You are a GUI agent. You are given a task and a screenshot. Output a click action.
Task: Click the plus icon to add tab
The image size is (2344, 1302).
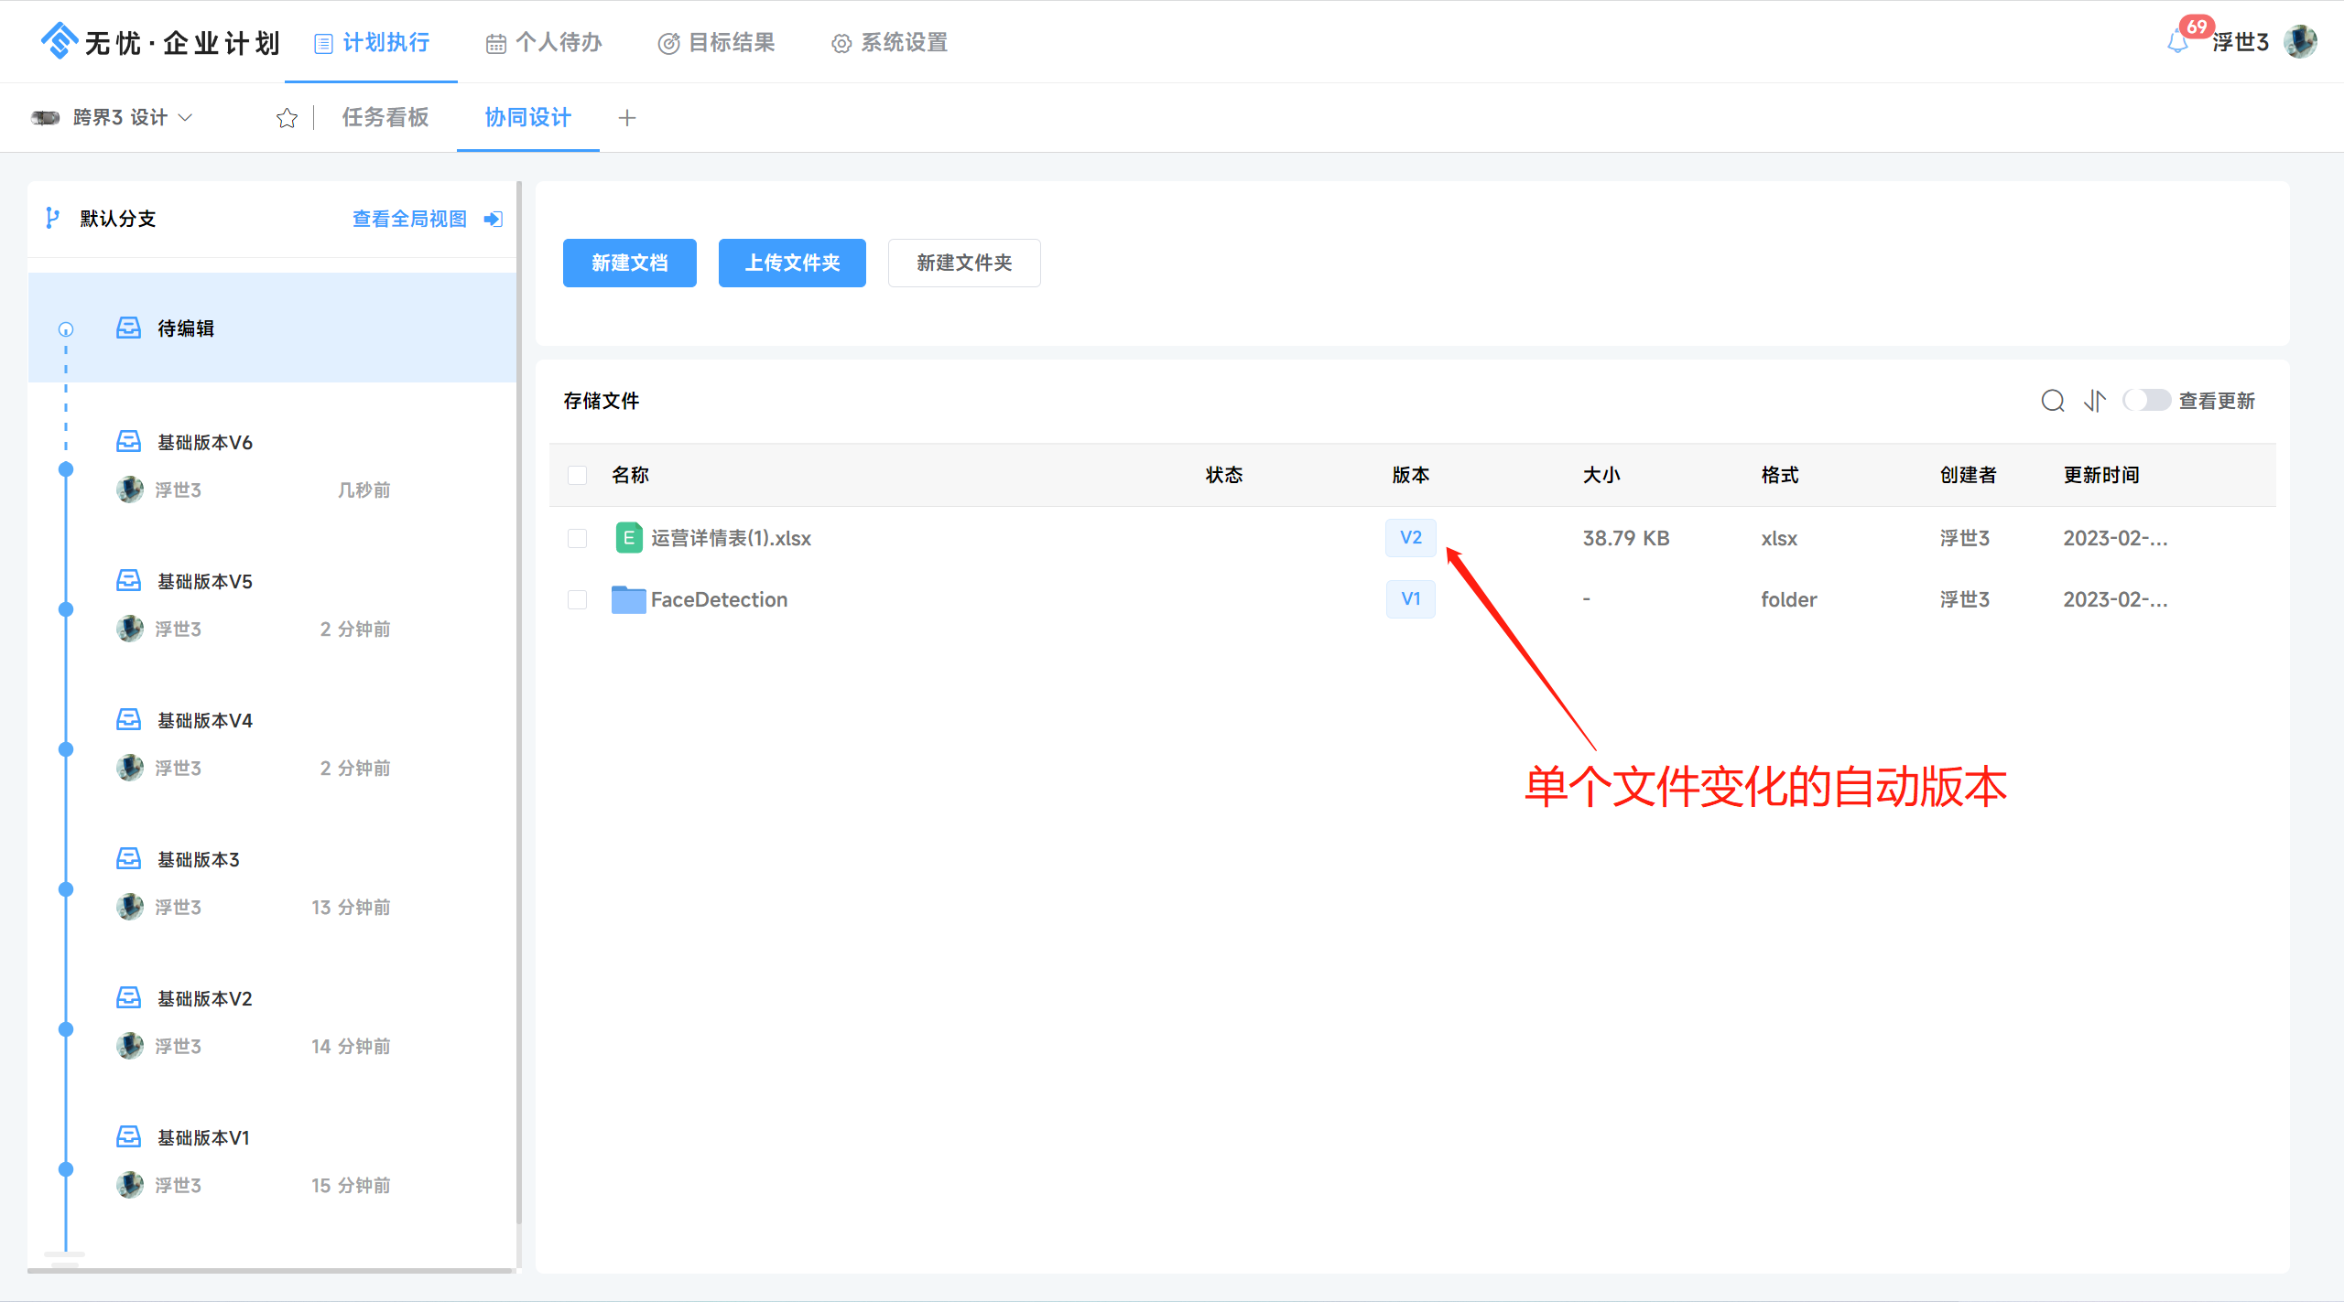[627, 118]
